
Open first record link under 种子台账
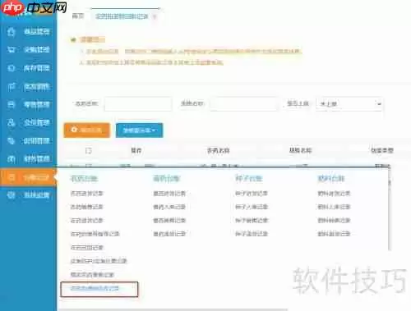tap(252, 194)
